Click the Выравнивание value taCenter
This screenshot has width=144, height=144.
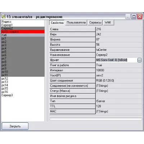(x=119, y=50)
